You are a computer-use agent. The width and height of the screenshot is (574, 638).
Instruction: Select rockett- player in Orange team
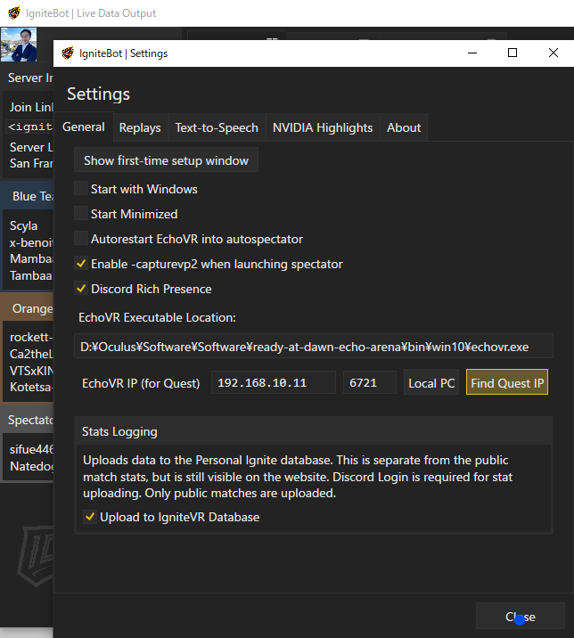pyautogui.click(x=31, y=337)
